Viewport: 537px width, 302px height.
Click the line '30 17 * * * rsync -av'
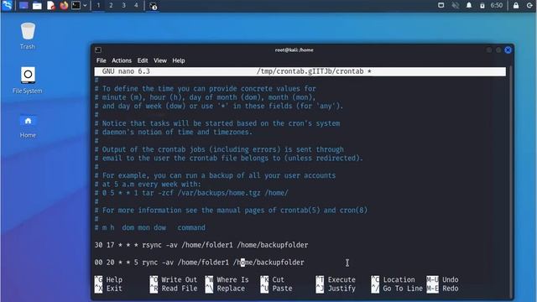pyautogui.click(x=201, y=245)
